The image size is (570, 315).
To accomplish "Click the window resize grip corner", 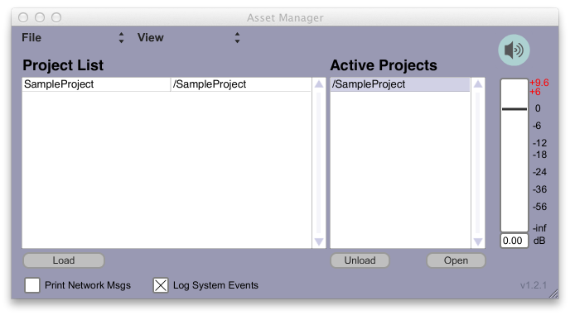I will pos(553,294).
